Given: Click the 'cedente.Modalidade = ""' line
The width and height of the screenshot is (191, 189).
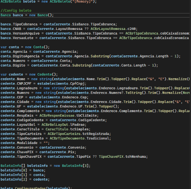Looking at the screenshot, I should coord(25,143).
